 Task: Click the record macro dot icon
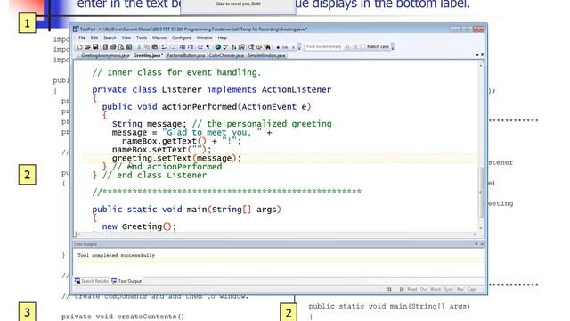278,47
